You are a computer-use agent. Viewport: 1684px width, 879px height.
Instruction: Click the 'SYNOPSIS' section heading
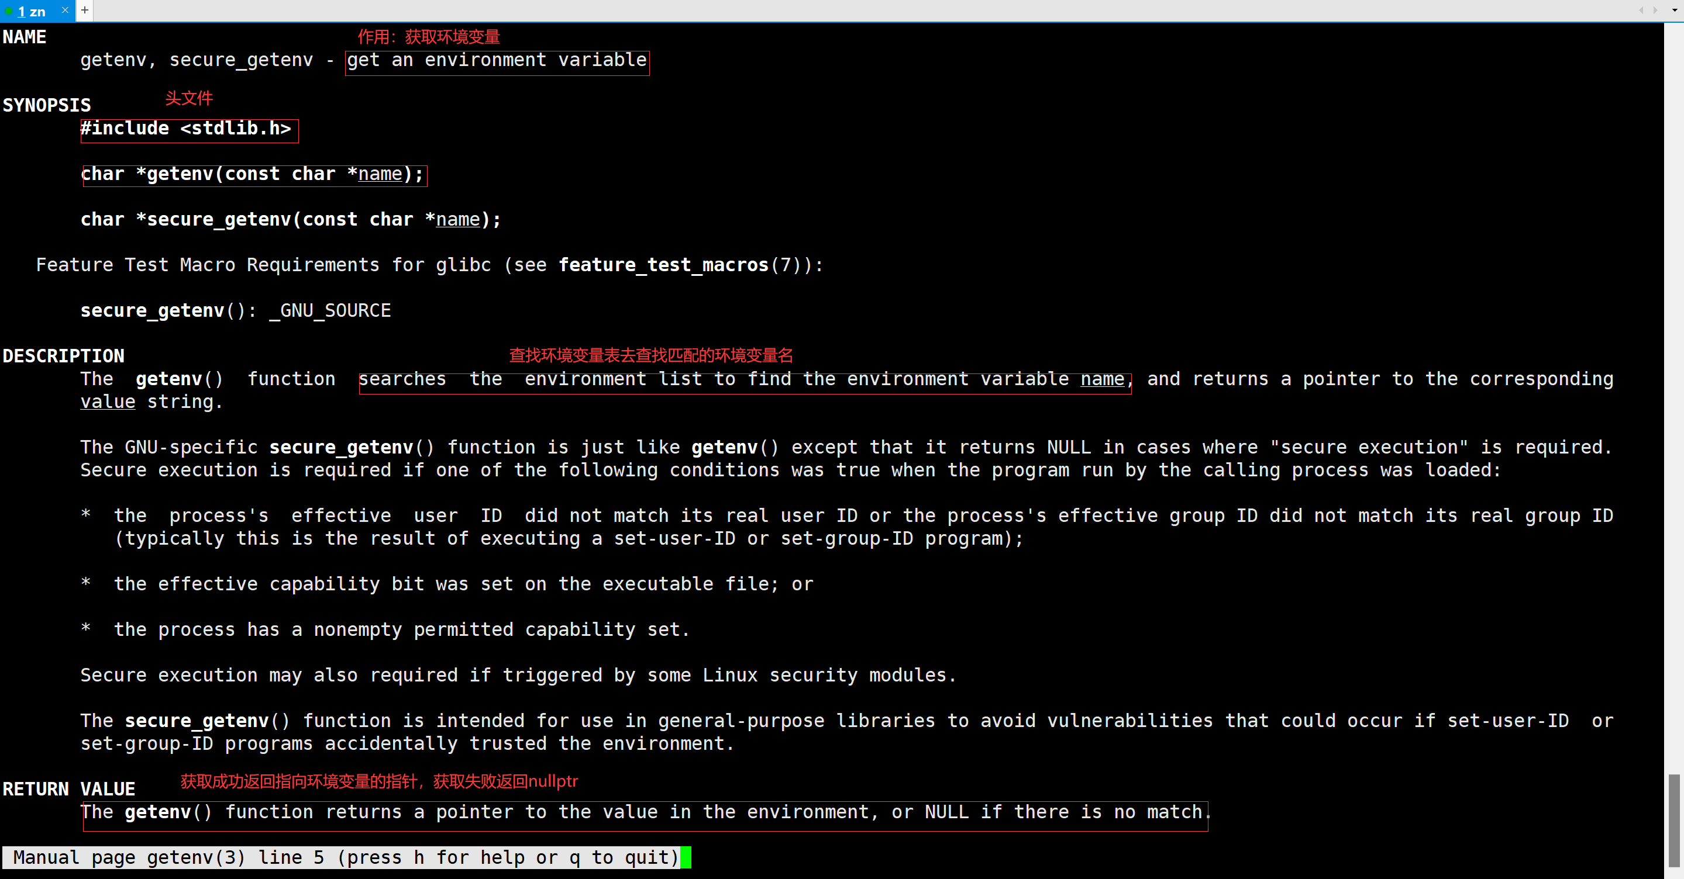point(47,106)
